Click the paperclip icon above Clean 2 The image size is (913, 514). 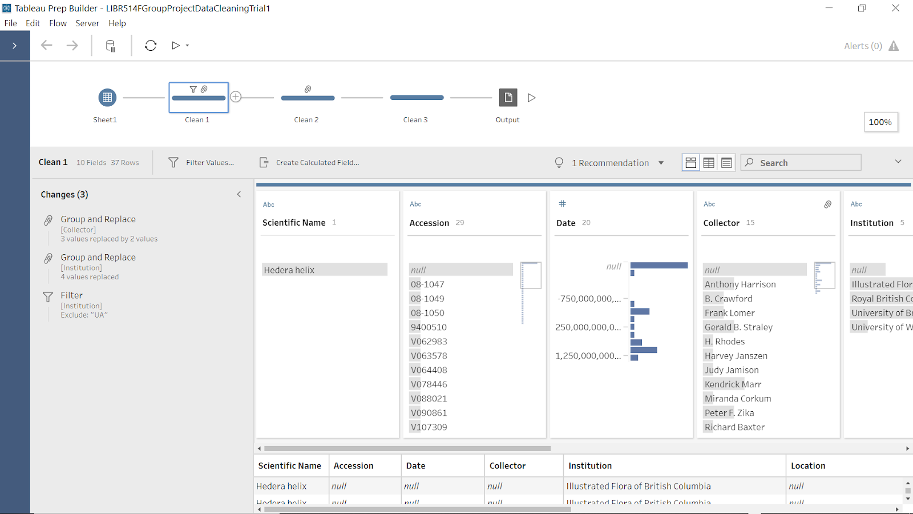pos(308,89)
